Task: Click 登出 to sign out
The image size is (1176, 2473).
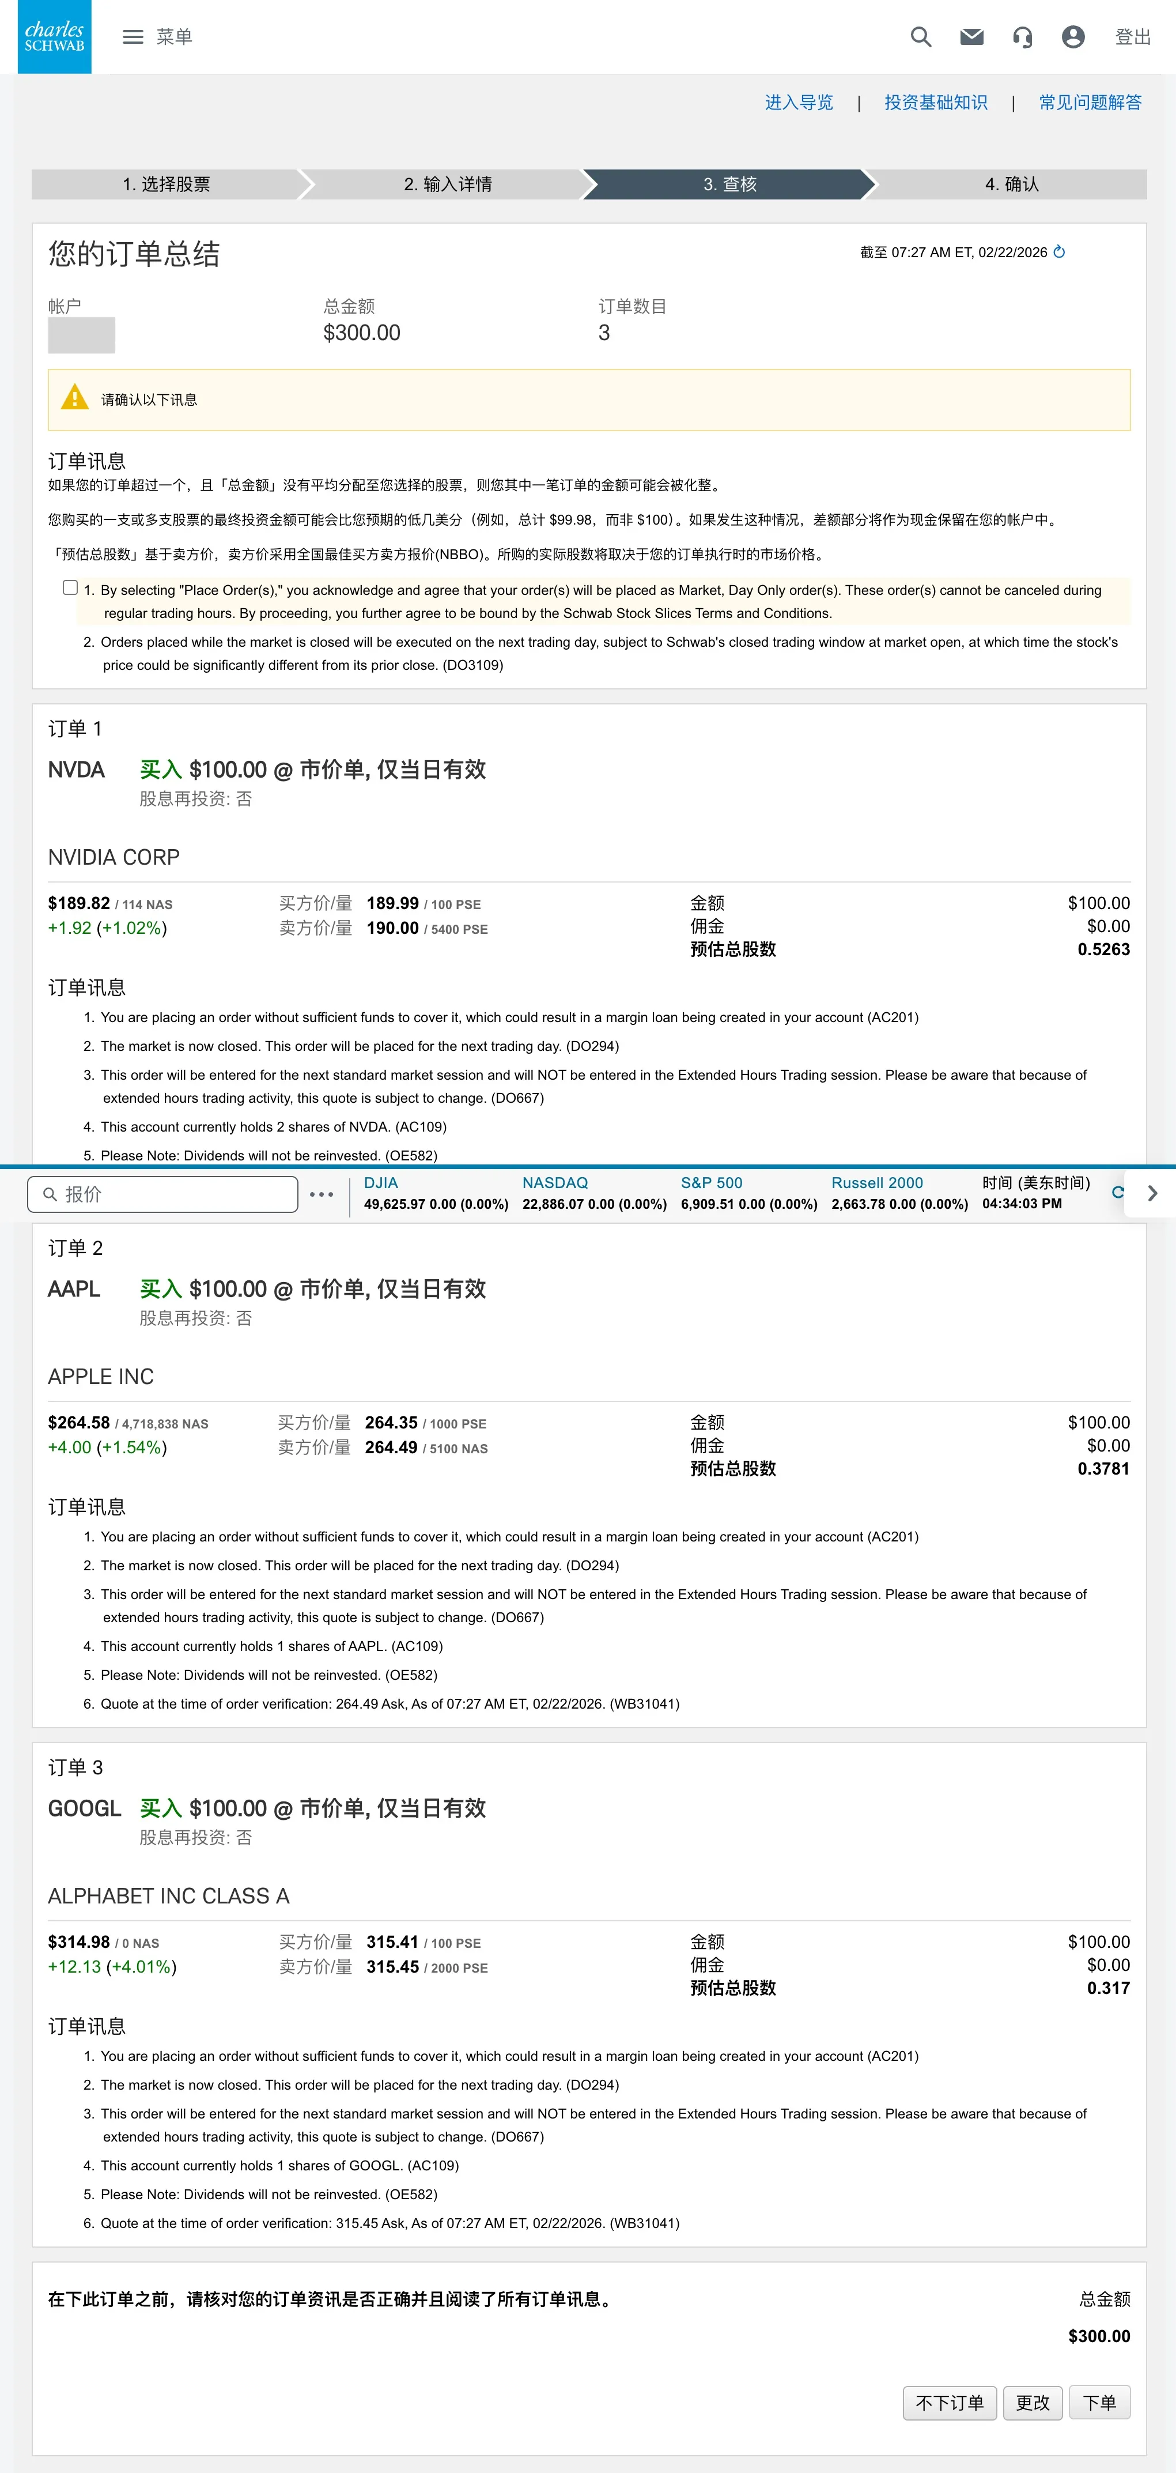Action: pos(1132,37)
